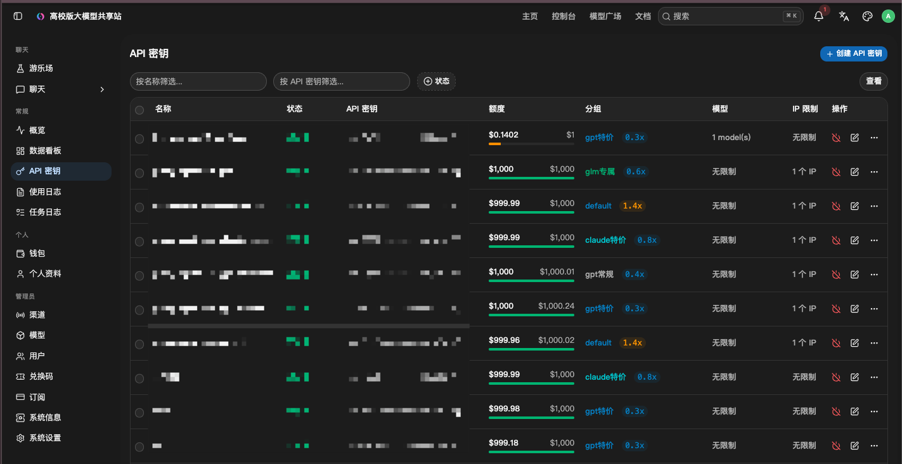
Task: Select the checkbox of the default $999.99 row
Action: coord(139,207)
